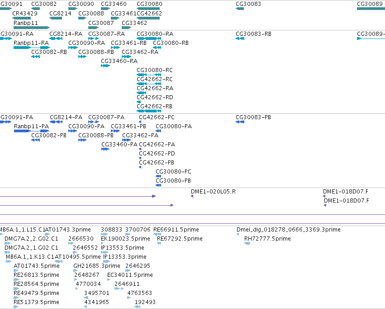Select the CG8214-PA protein label
Viewport: 385px width, 309px height.
pyautogui.click(x=66, y=117)
